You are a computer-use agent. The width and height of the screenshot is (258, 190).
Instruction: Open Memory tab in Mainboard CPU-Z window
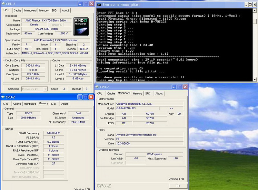click(138, 93)
